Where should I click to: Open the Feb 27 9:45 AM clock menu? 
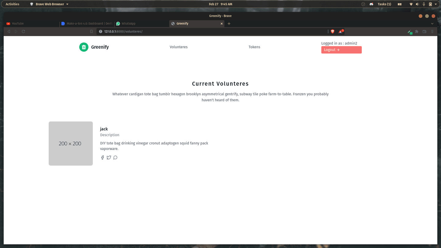tap(221, 4)
